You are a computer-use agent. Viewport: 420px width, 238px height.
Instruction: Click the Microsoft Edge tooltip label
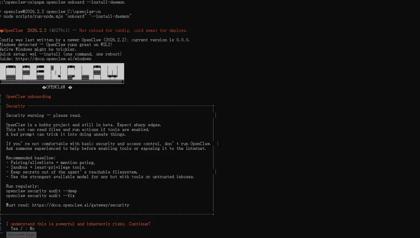point(21,235)
